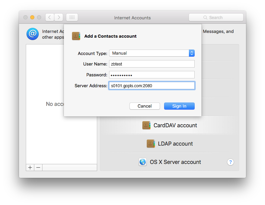Add an account with the plus button
This screenshot has height=205, width=265.
coord(30,167)
